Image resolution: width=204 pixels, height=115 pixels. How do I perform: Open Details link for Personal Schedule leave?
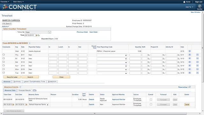[91, 99]
